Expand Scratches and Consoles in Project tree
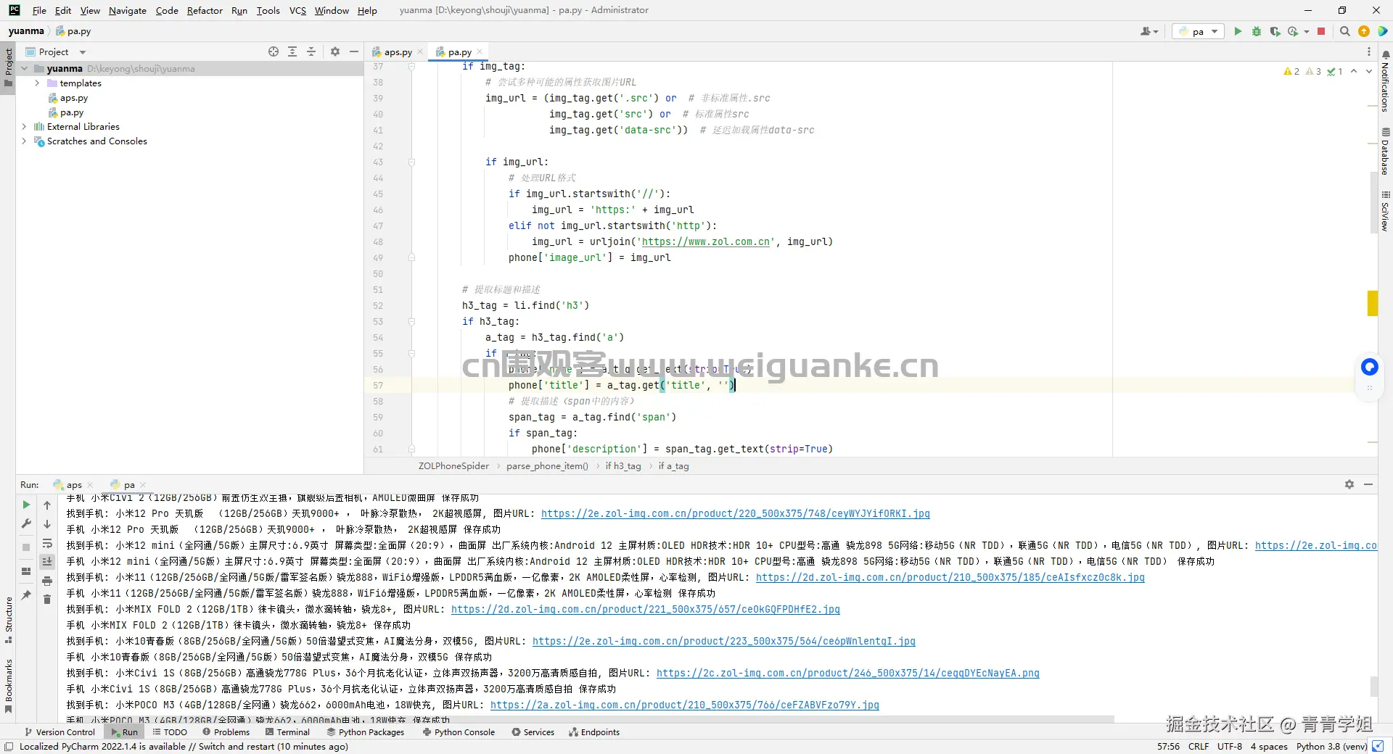 point(24,141)
